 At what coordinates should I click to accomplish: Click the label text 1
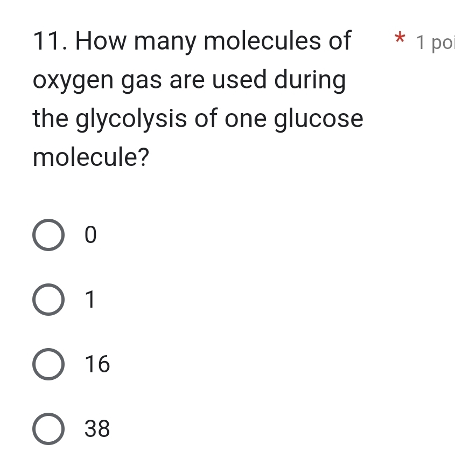90,300
